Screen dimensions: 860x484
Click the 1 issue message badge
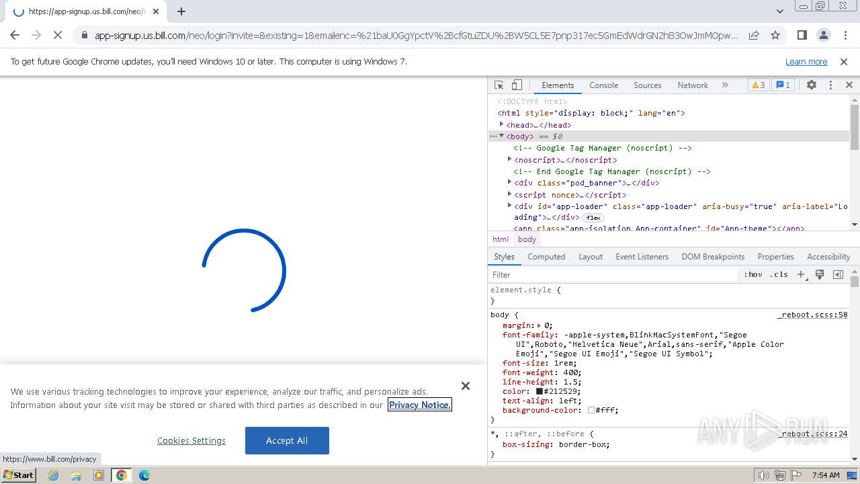point(783,85)
